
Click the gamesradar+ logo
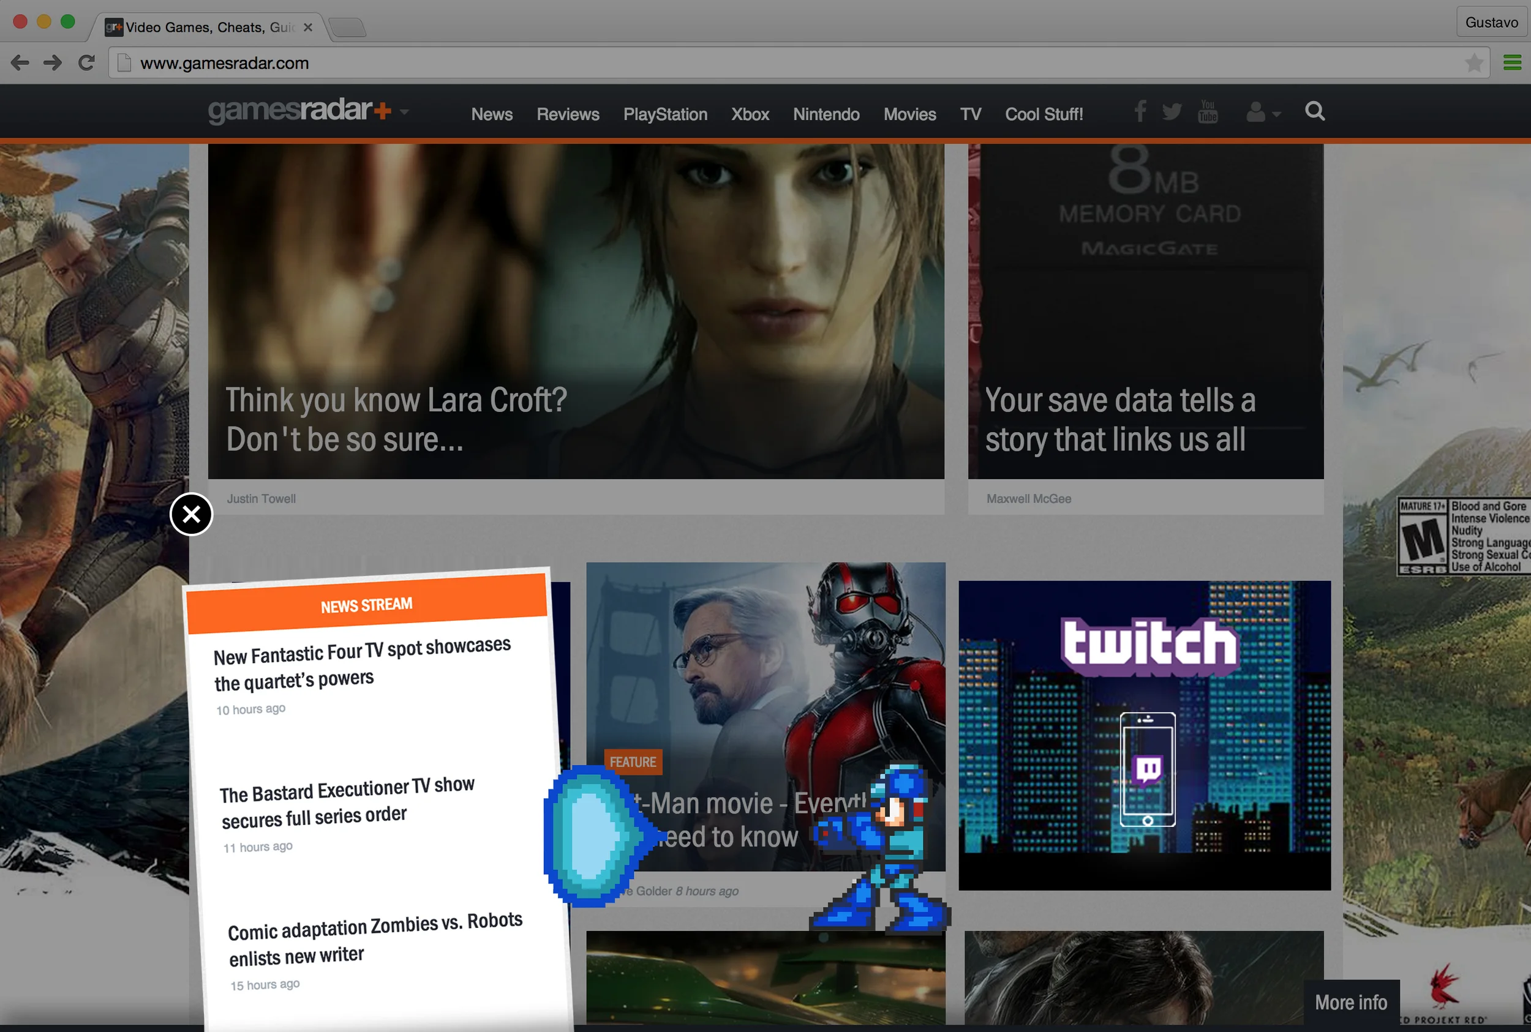(299, 111)
